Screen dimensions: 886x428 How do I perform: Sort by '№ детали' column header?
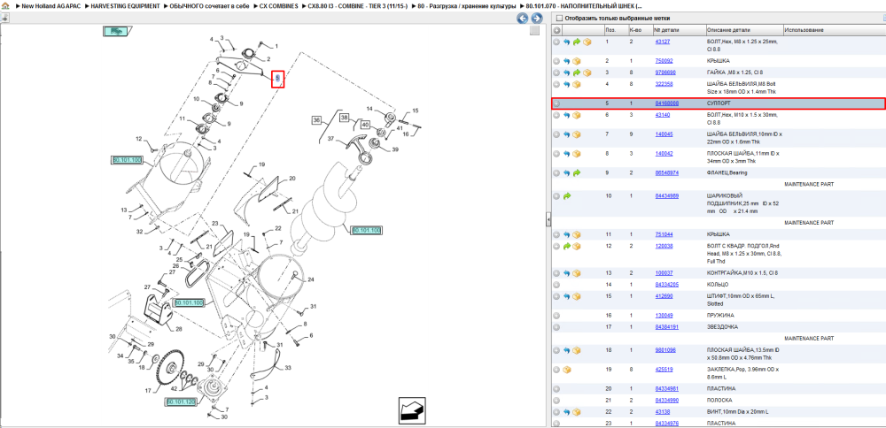pos(679,30)
